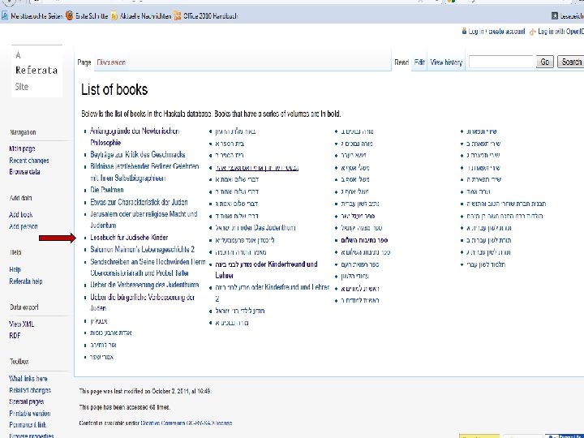Open the Referata help link

tap(26, 281)
